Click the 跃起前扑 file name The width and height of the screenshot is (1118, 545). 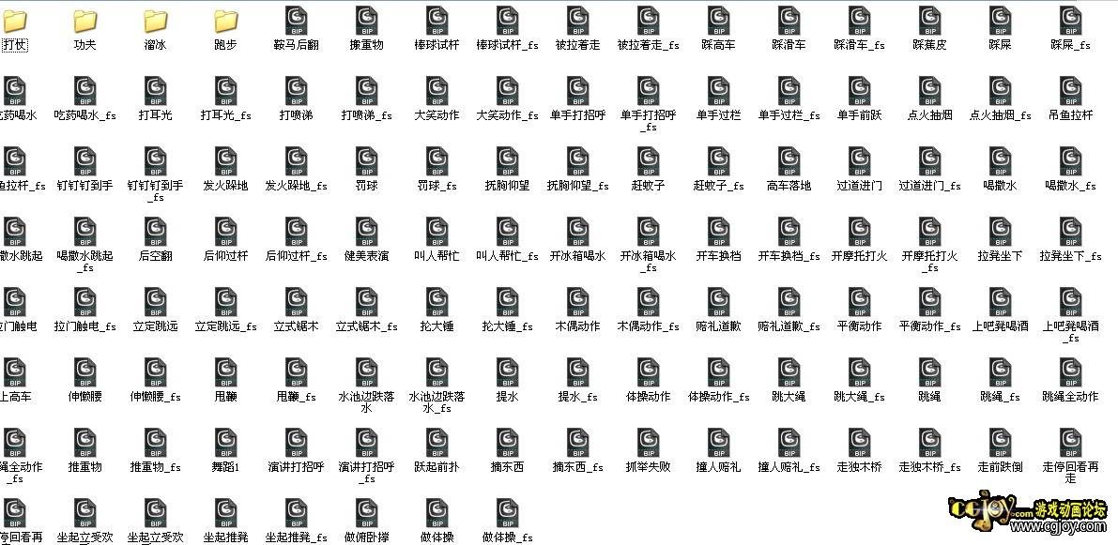437,467
